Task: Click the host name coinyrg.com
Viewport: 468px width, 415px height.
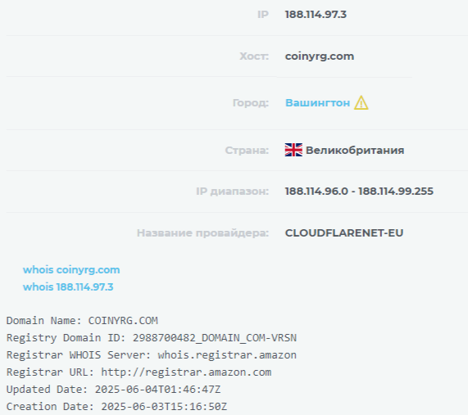Action: (x=320, y=56)
